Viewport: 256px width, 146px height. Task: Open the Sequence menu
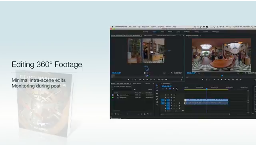pos(146,27)
